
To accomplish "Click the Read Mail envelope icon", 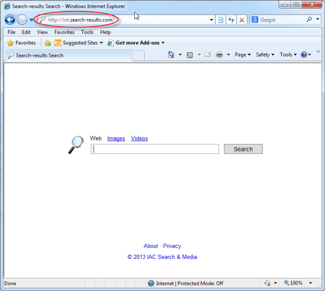I will coord(207,55).
